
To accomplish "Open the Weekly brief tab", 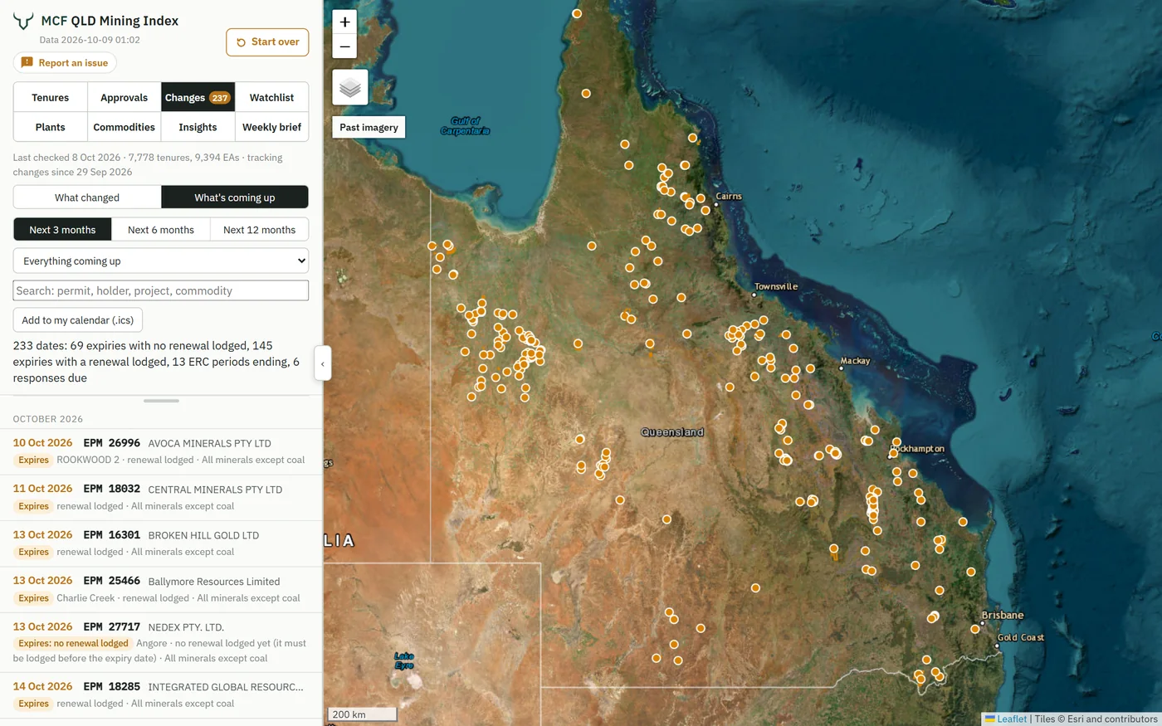I will (x=272, y=127).
